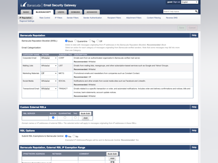Switch to the BLOCK/ACCEPT tab
This screenshot has width=218, height=163.
[43, 12]
